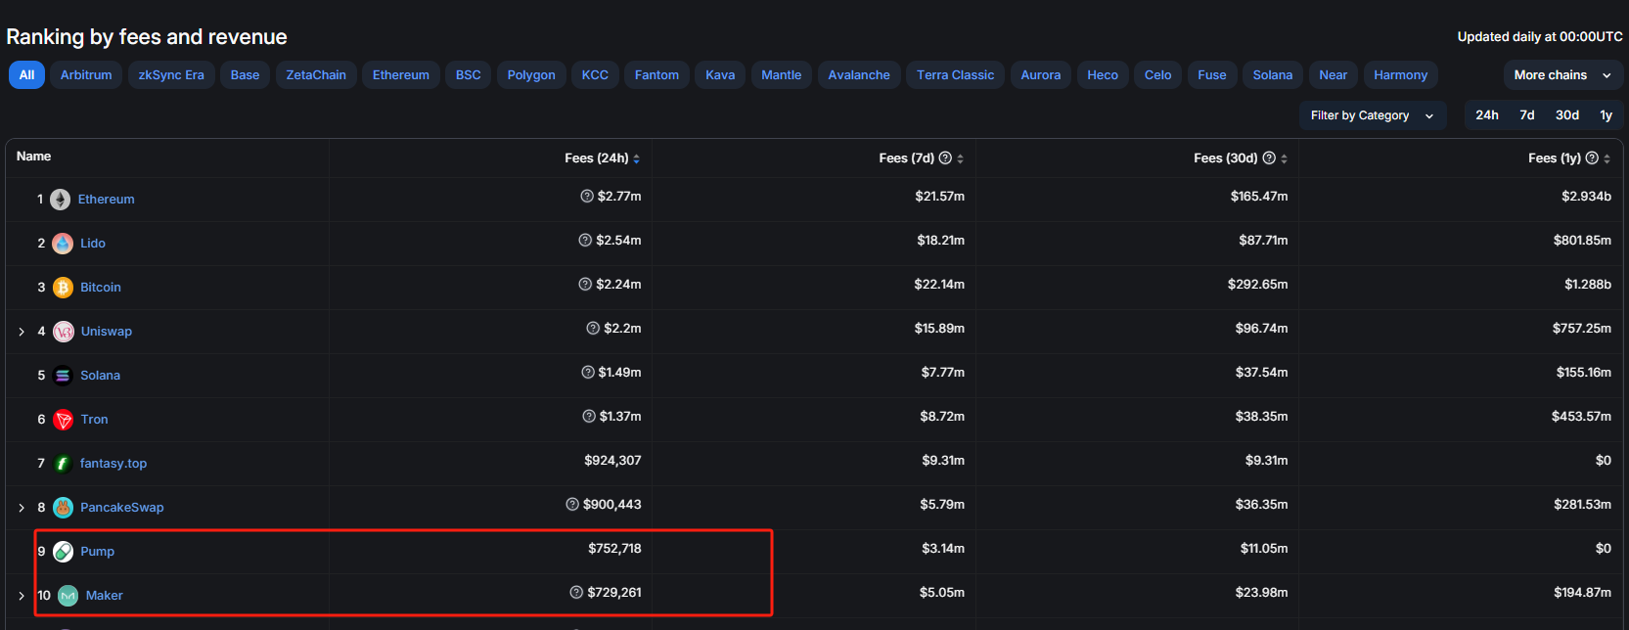Viewport: 1629px width, 630px height.
Task: Open the Bitcoin protocol link
Action: pos(101,288)
